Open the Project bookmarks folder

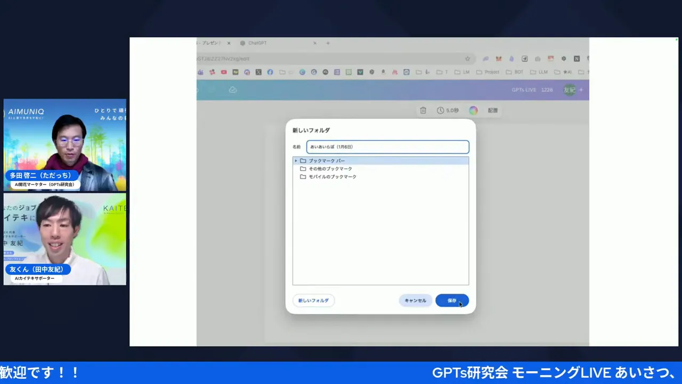[491, 72]
